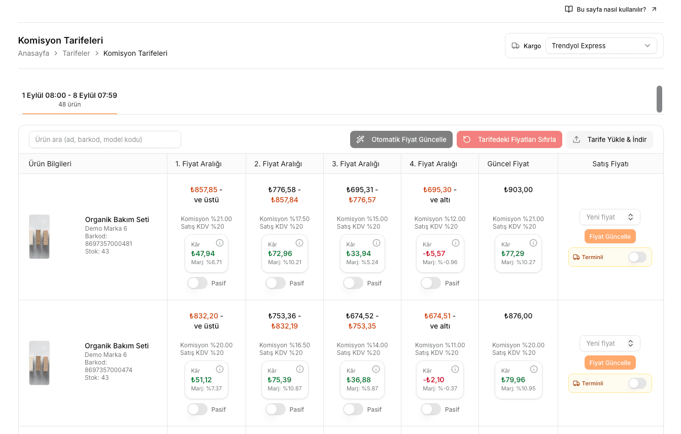Screen dimensions: 681x434
Task: Open the Bu sayfa nasıl kullanılır? help link
Action: pos(611,9)
